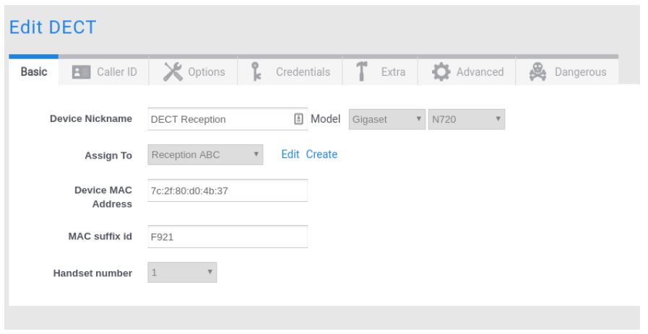Select the MAC suffix id input field
The height and width of the screenshot is (334, 648).
click(227, 237)
